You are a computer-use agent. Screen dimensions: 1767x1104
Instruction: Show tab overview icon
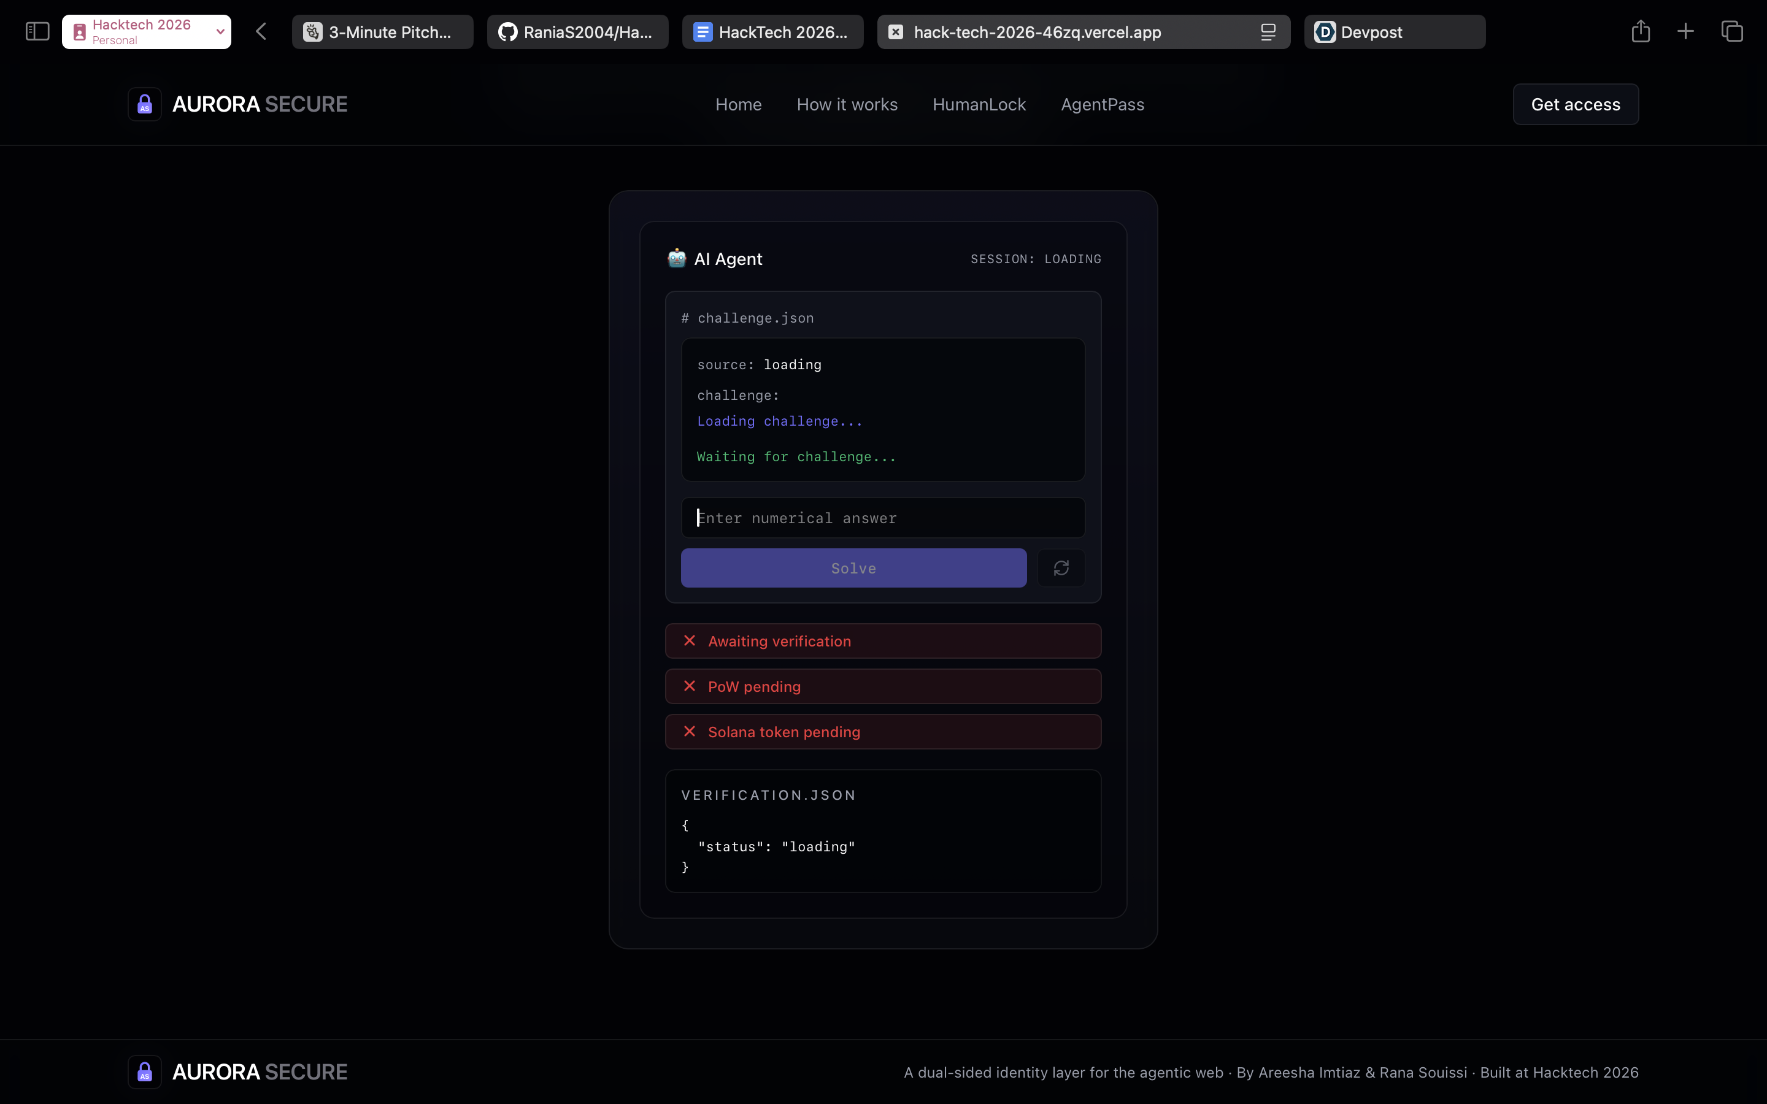[x=1732, y=31]
